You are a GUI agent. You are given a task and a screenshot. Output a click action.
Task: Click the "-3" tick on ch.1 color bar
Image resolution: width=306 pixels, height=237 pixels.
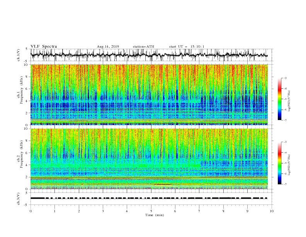[285, 78]
